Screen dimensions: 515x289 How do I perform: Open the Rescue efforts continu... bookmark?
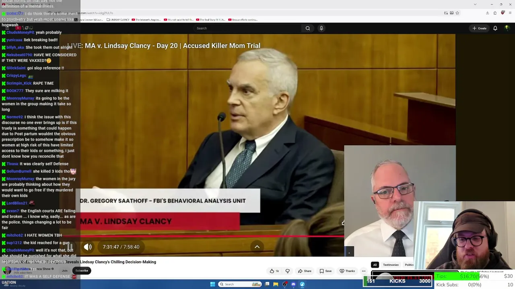click(243, 20)
